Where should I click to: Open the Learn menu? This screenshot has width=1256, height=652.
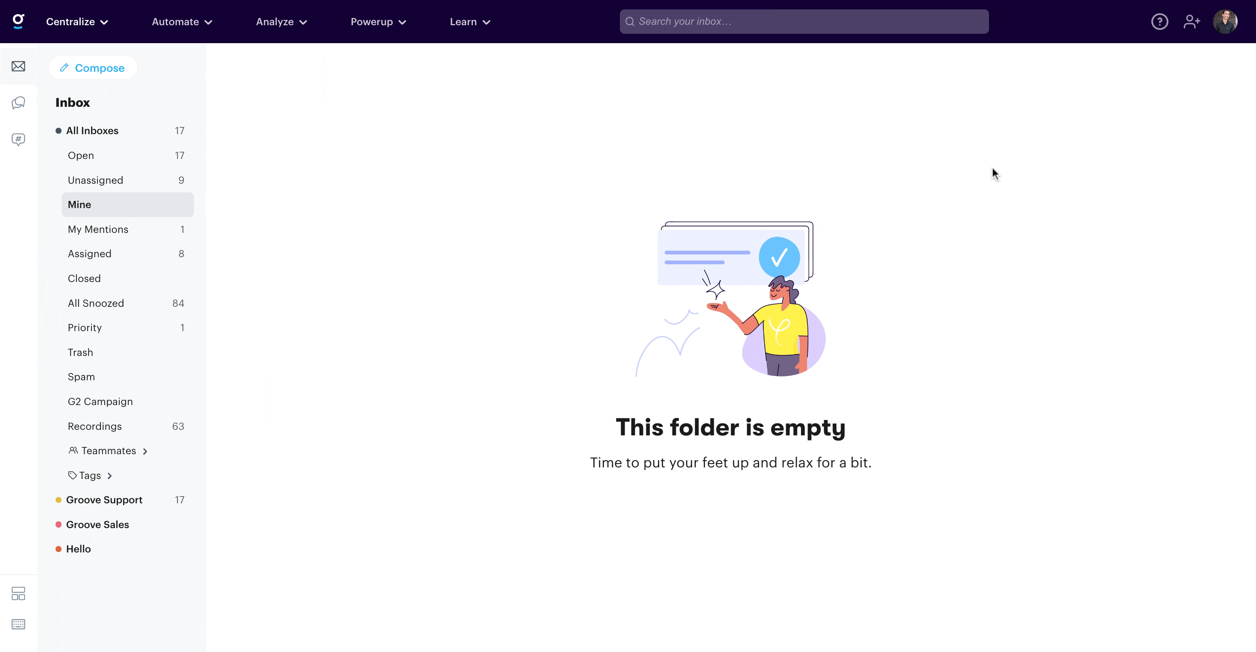(x=470, y=22)
